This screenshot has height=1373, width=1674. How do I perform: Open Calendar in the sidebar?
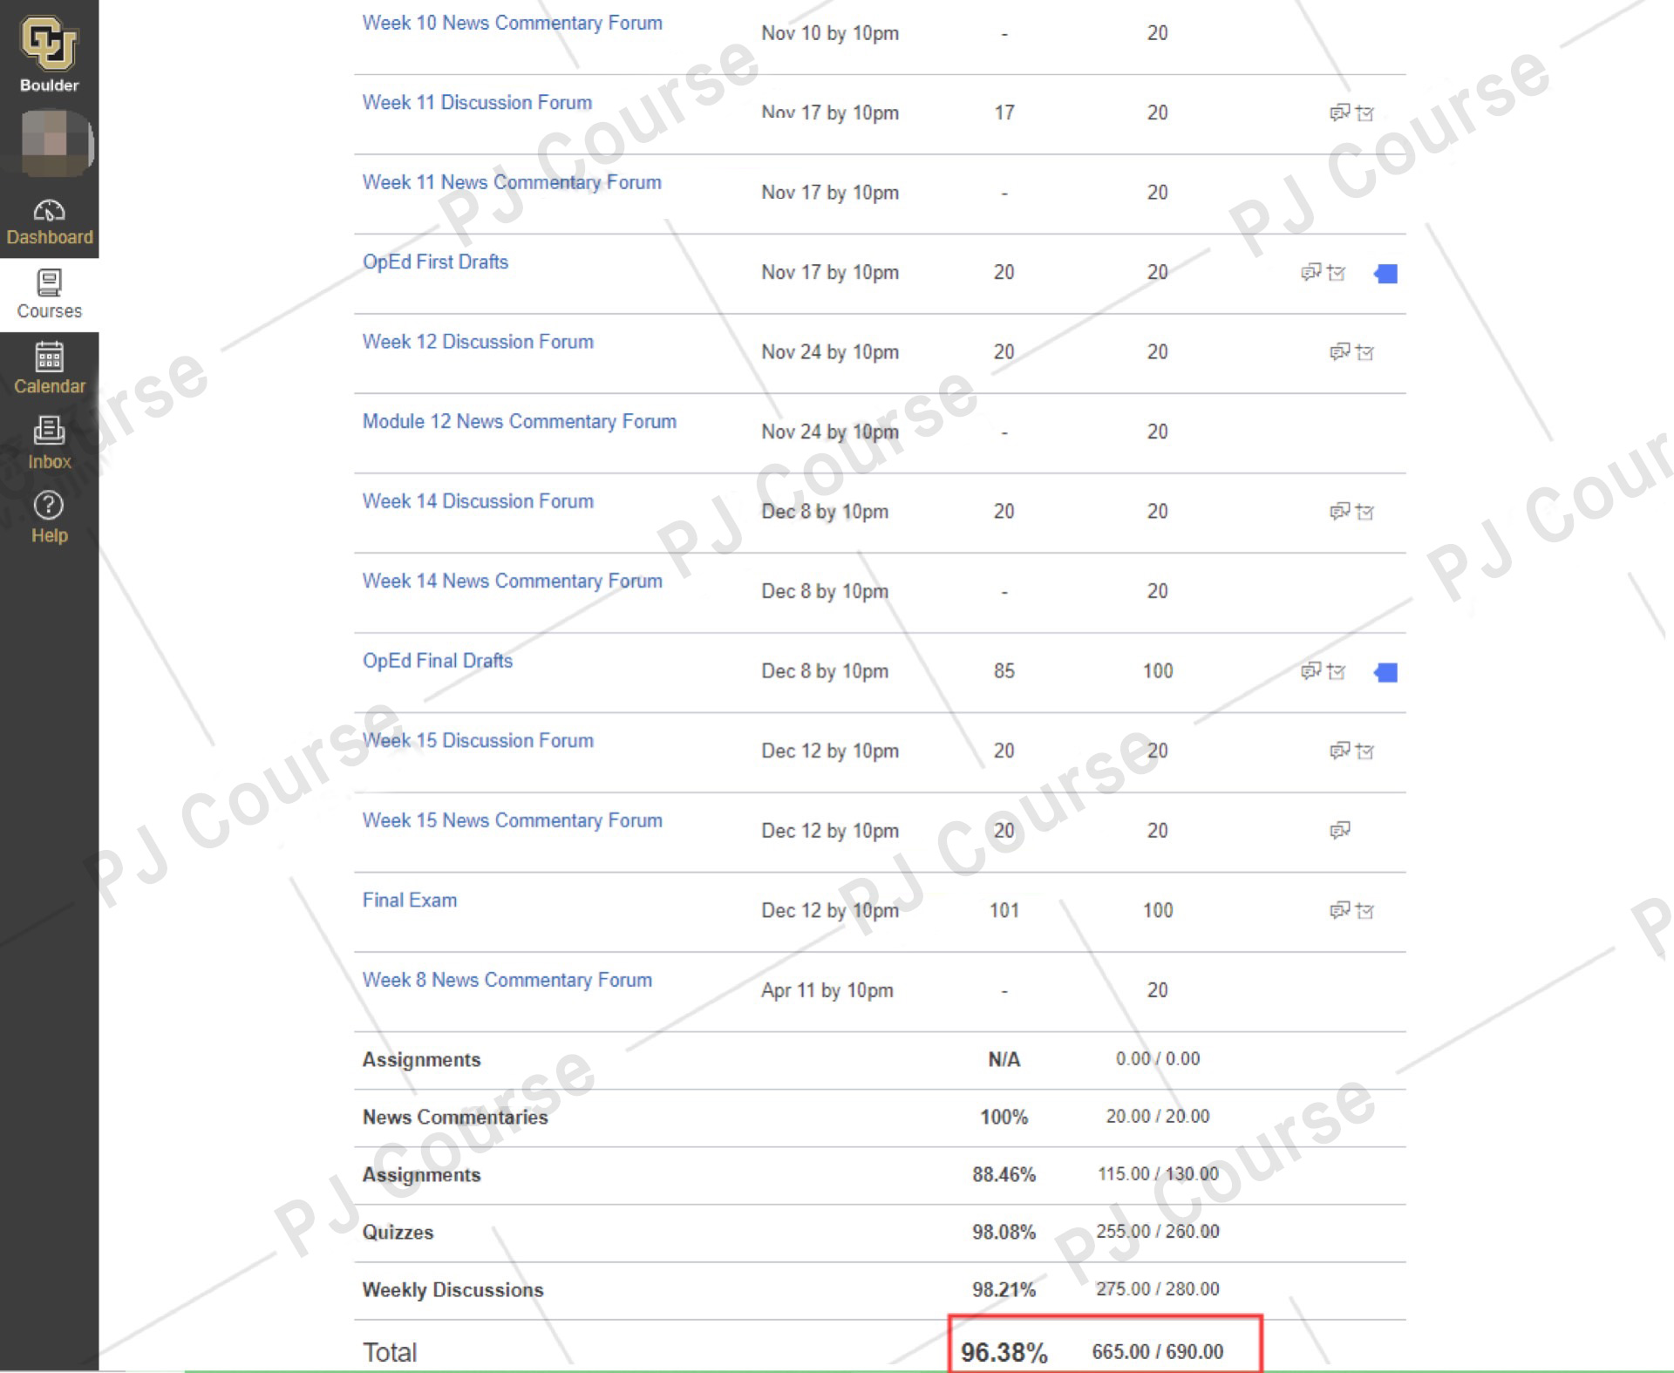click(49, 370)
